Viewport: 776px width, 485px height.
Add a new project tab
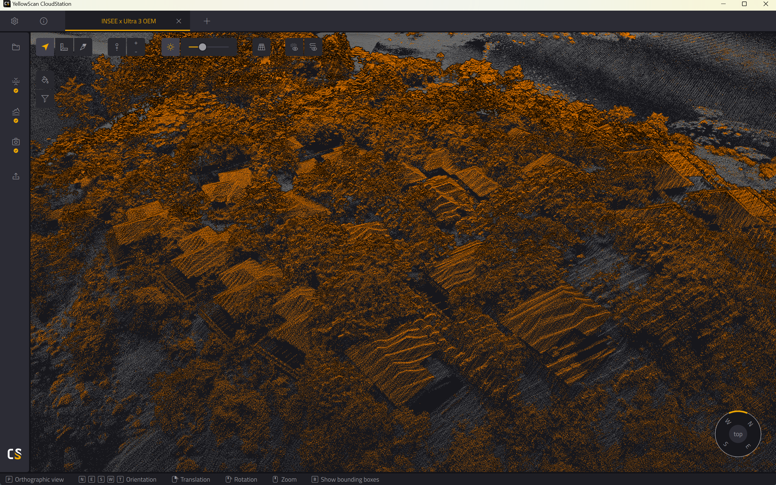pos(207,21)
